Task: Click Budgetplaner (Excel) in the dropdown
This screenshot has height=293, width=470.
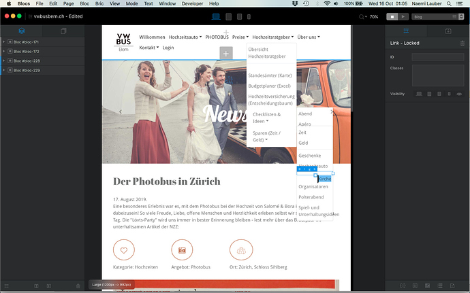Action: tap(269, 86)
